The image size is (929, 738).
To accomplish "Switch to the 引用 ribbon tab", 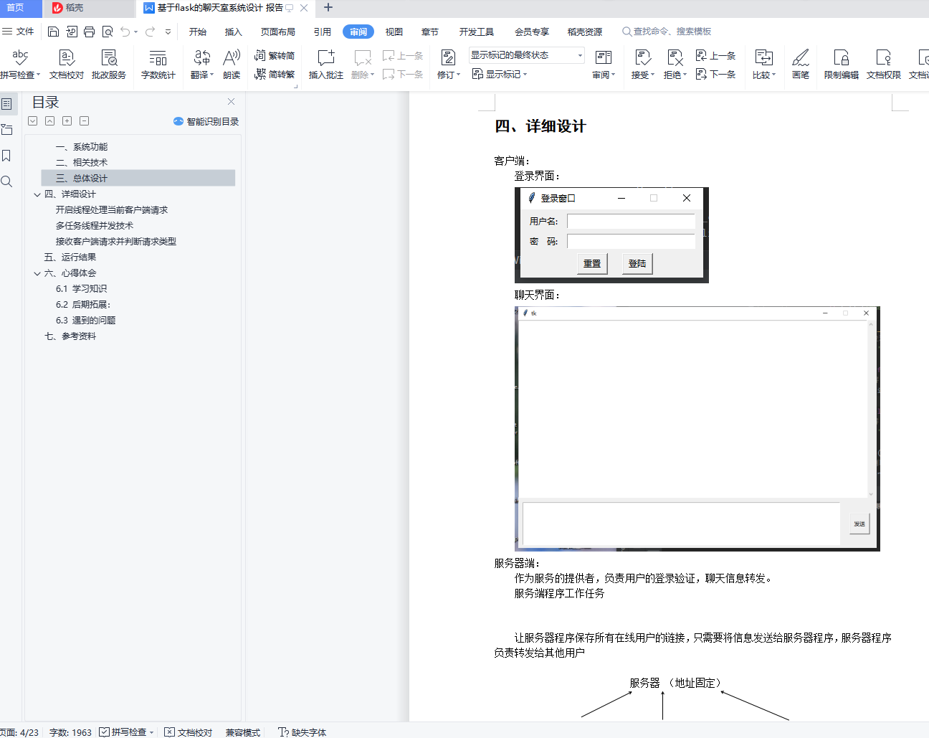I will tap(323, 32).
